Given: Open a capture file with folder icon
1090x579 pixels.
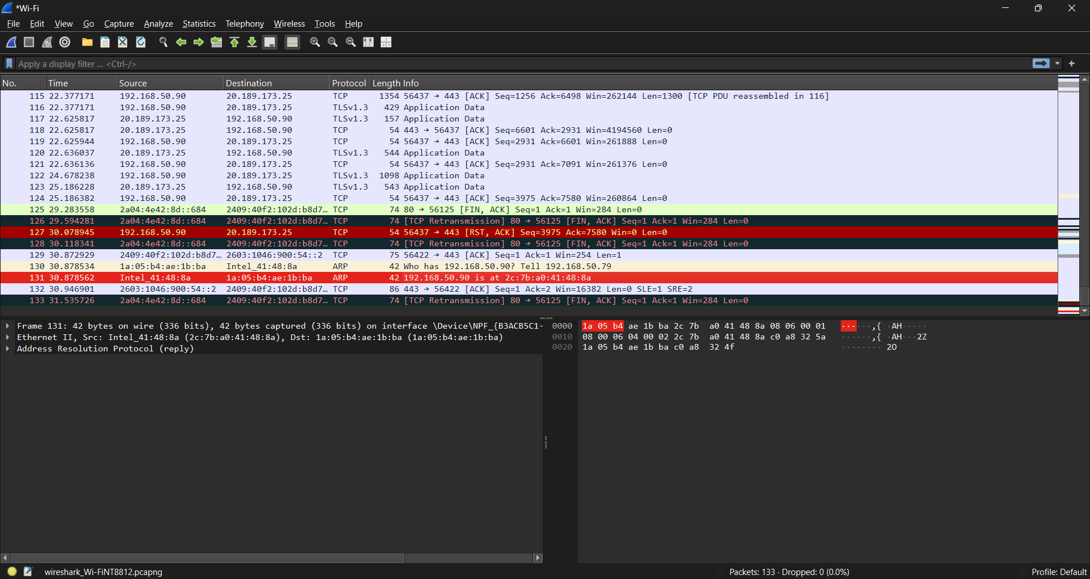Looking at the screenshot, I should 87,42.
